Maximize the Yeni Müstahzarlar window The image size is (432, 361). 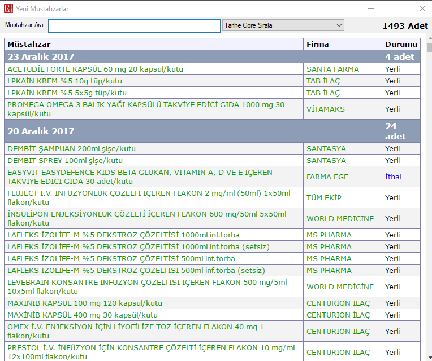click(x=396, y=8)
